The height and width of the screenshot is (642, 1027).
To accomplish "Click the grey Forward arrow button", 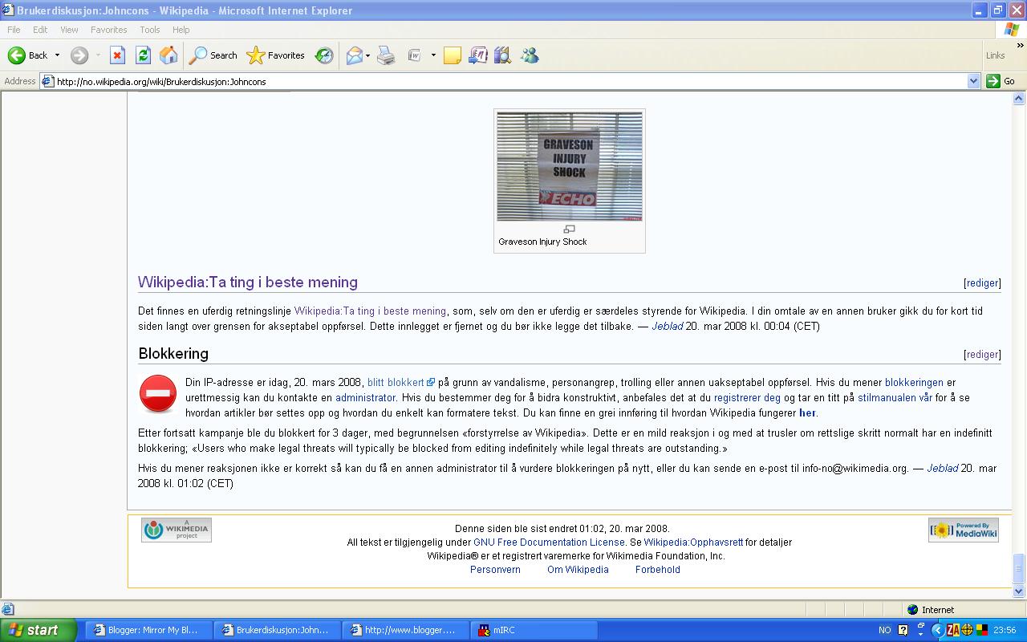I will click(x=79, y=55).
